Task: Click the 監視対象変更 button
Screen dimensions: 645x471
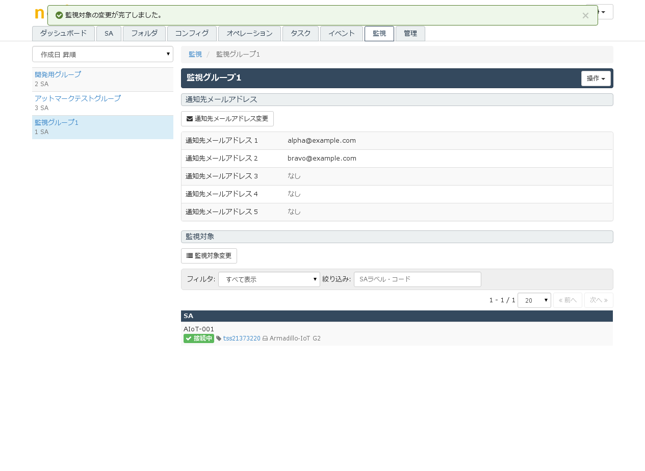Action: point(209,256)
